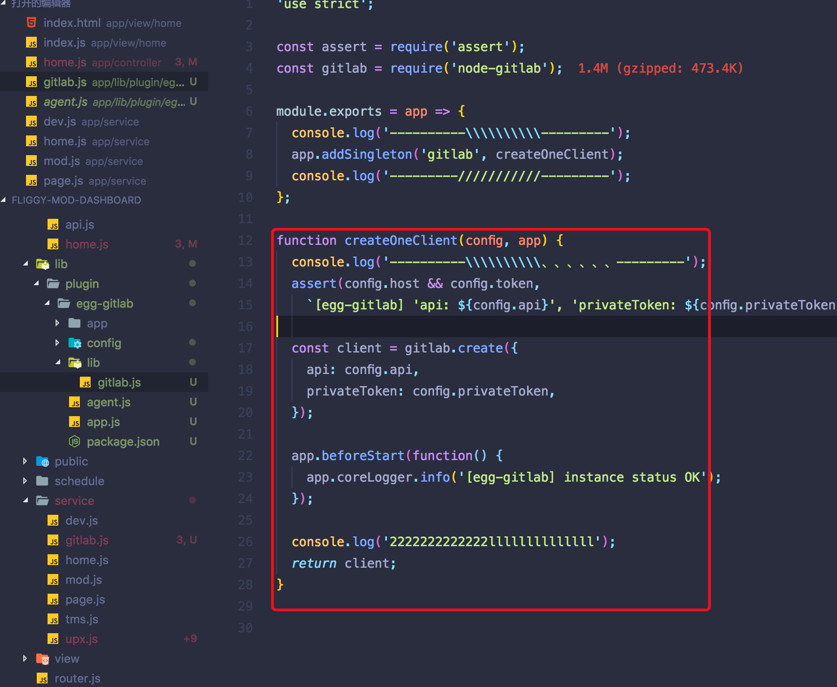Click the HTML5 icon beside index.html
This screenshot has height=687, width=837.
pyautogui.click(x=31, y=22)
